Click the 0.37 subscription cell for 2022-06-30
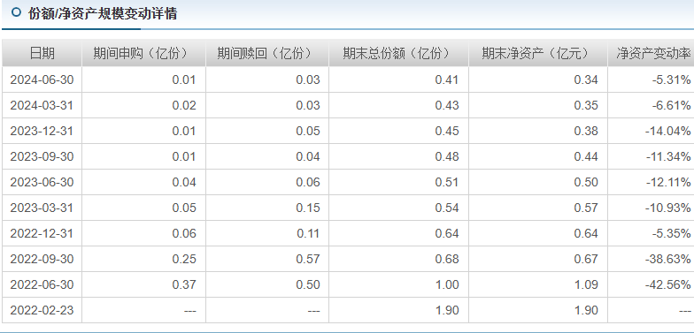 (x=143, y=284)
